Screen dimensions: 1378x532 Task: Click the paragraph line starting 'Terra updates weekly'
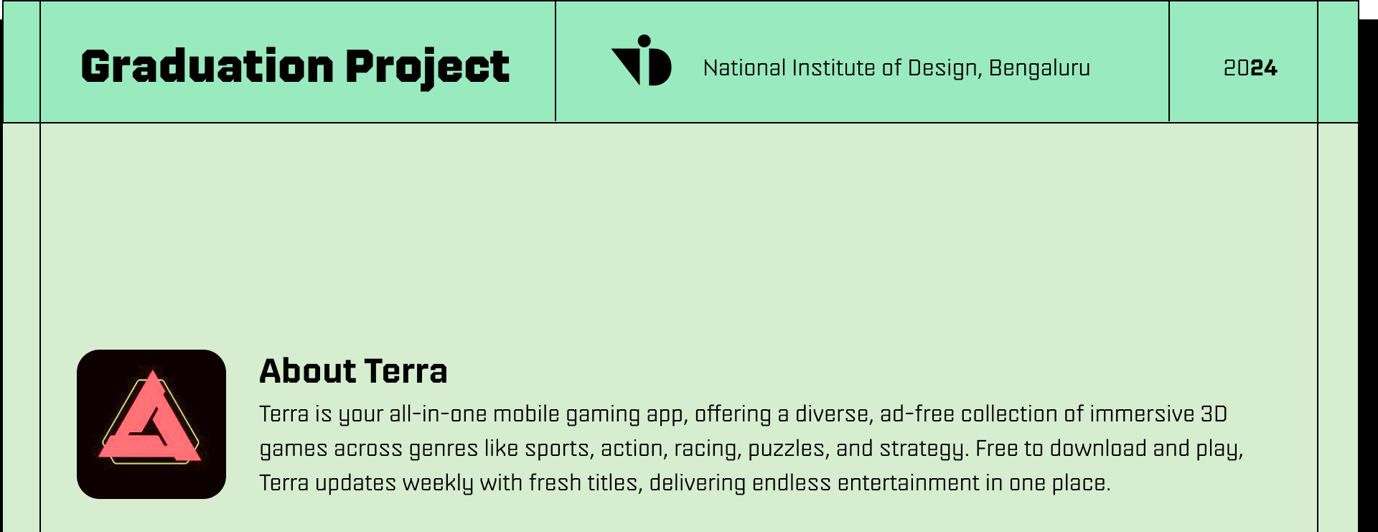click(x=685, y=483)
